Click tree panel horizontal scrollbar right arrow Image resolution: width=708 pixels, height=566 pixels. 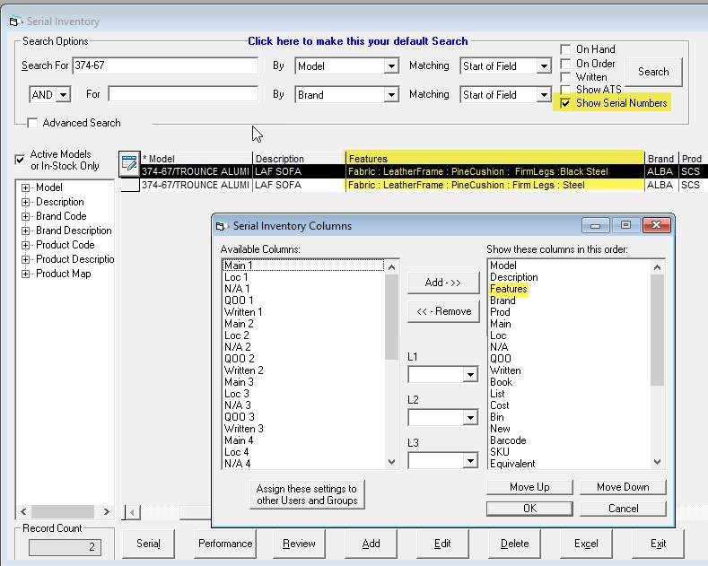(x=107, y=512)
